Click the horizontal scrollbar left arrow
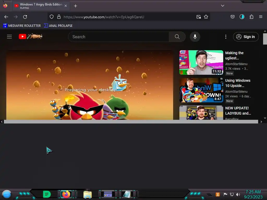267x200 pixels. click(2, 122)
